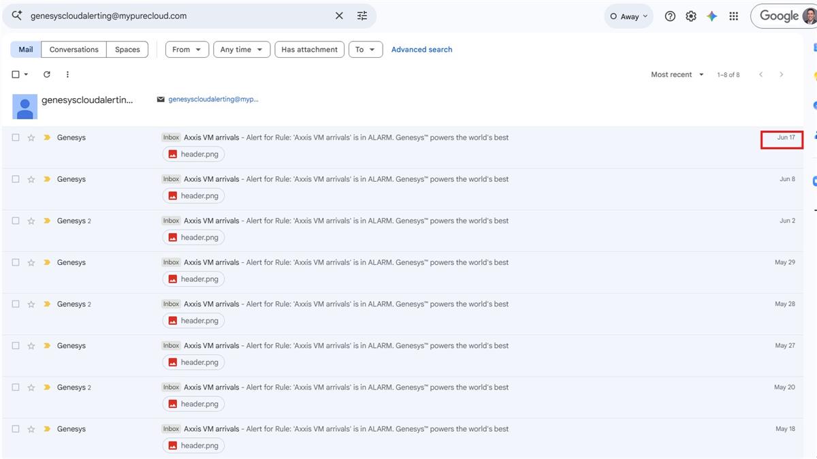Toggle importance marker on the May 18 email
Viewport: 817px width, 459px height.
pyautogui.click(x=47, y=428)
